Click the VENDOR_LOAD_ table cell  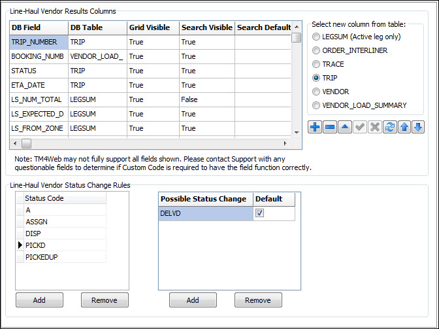pos(97,57)
